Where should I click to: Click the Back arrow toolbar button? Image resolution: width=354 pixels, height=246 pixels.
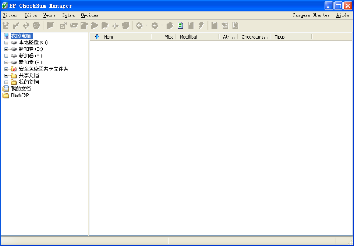pyautogui.click(x=139, y=26)
